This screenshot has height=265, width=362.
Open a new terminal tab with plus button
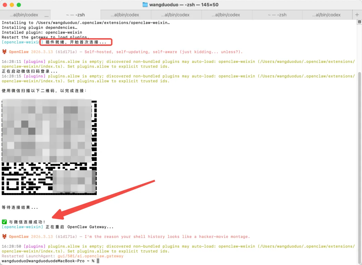357,15
